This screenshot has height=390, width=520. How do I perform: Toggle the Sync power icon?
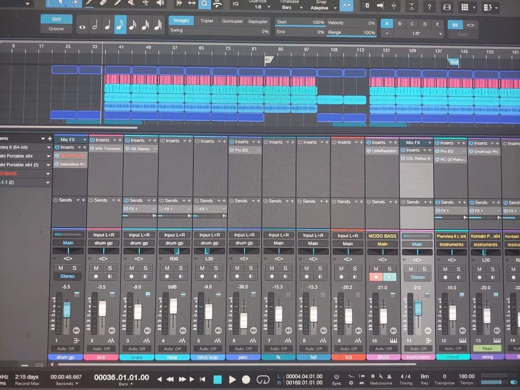tap(336, 377)
